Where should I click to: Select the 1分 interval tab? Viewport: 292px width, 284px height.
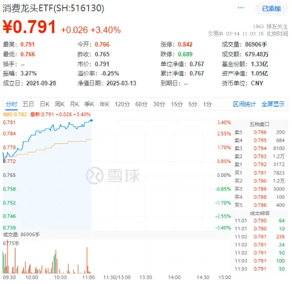(208, 104)
